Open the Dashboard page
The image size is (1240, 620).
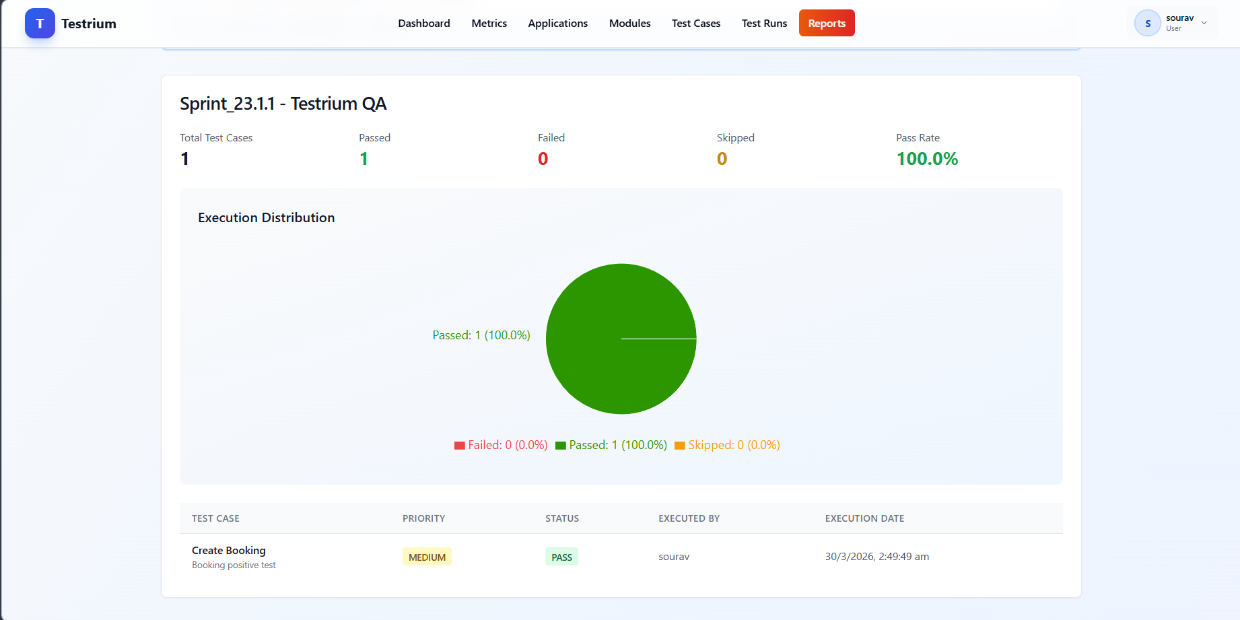(x=423, y=24)
